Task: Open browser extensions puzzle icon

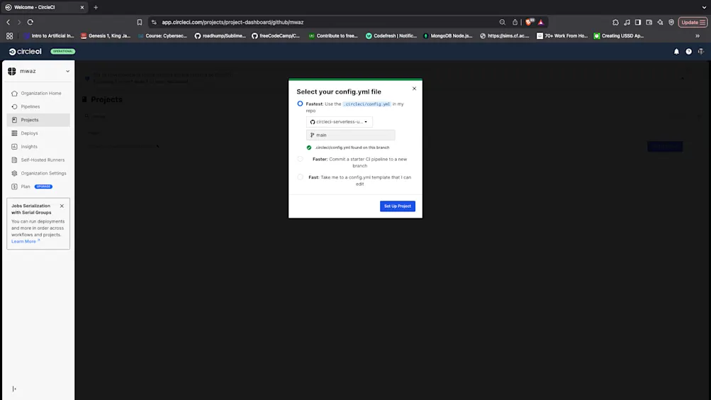Action: (615, 22)
